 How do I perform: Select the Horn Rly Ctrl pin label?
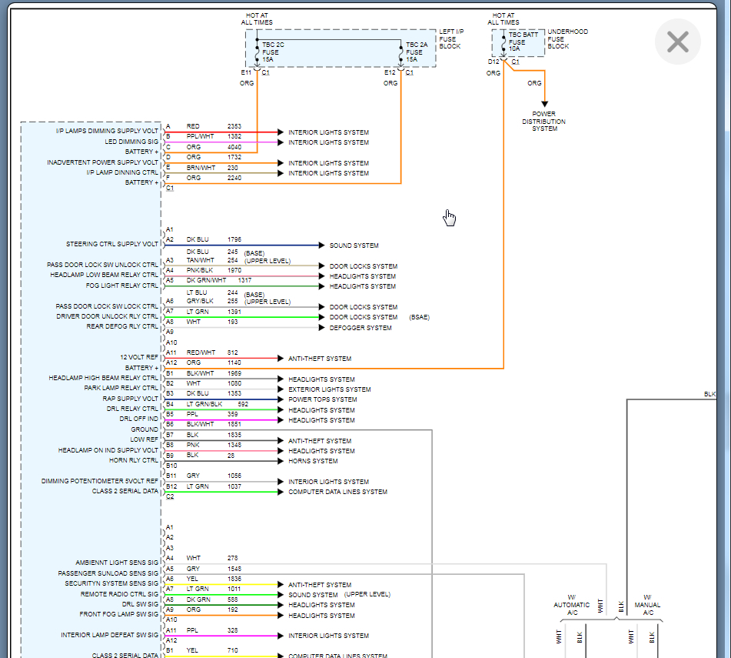pyautogui.click(x=133, y=460)
